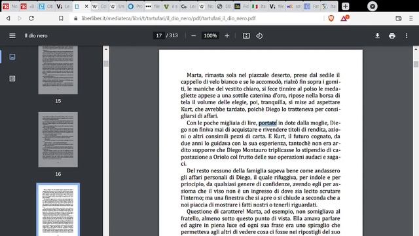Click the site lock icon in address bar

click(76, 18)
